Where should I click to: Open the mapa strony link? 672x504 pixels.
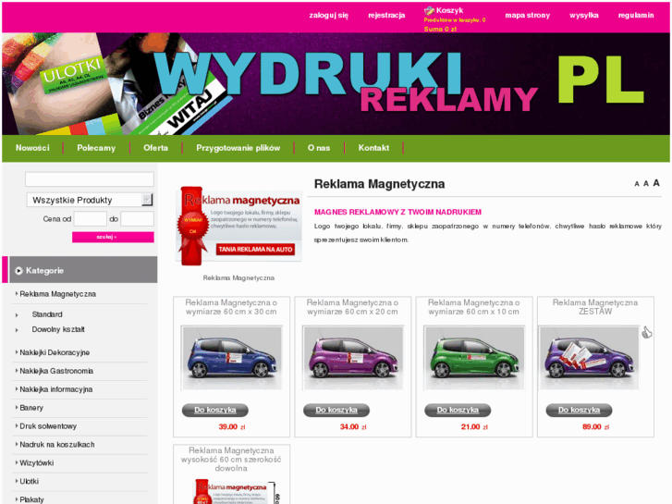coord(528,16)
